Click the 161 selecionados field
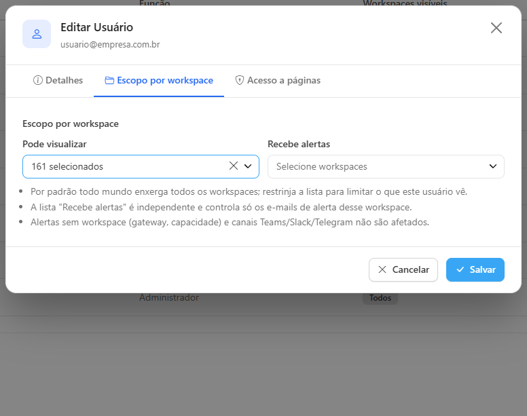 coord(141,166)
